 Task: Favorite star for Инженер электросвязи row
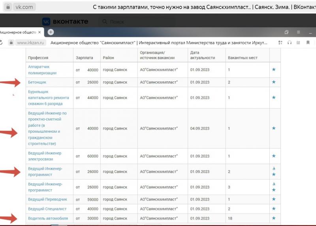pyautogui.click(x=274, y=156)
